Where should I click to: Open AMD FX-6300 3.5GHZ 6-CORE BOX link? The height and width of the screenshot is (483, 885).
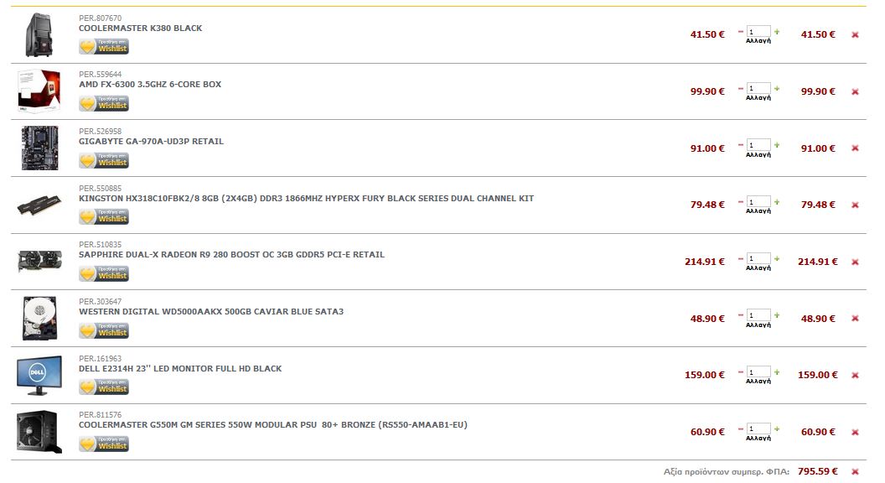pos(150,85)
